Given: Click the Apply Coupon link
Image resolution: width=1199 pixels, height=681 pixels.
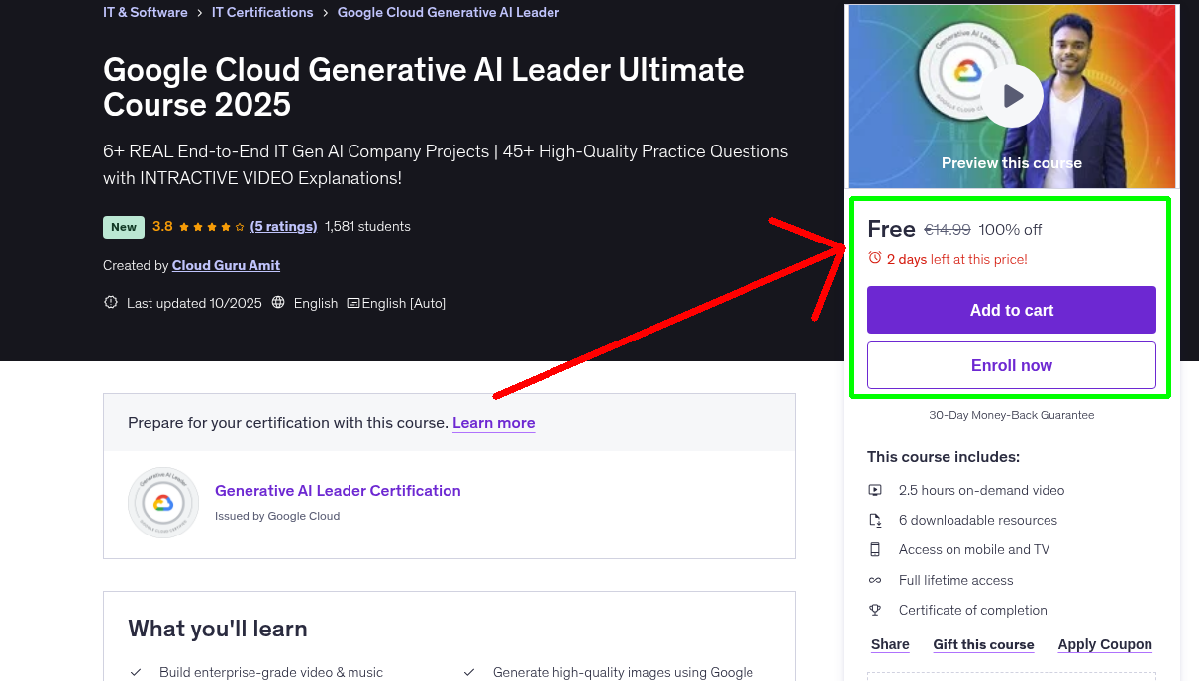Looking at the screenshot, I should click(1104, 644).
